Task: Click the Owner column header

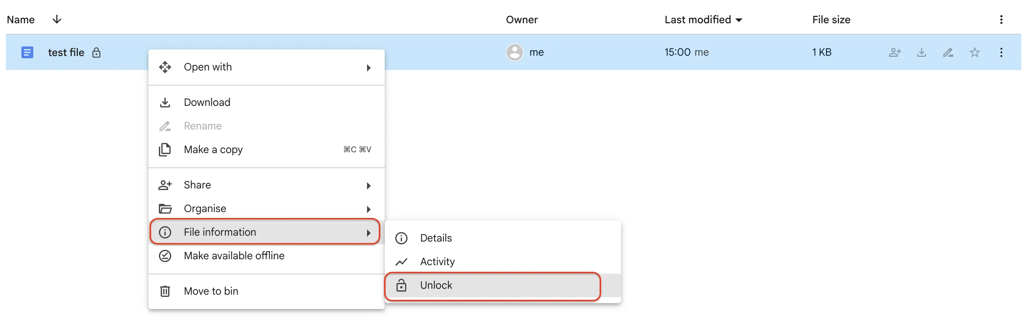Action: [x=522, y=20]
